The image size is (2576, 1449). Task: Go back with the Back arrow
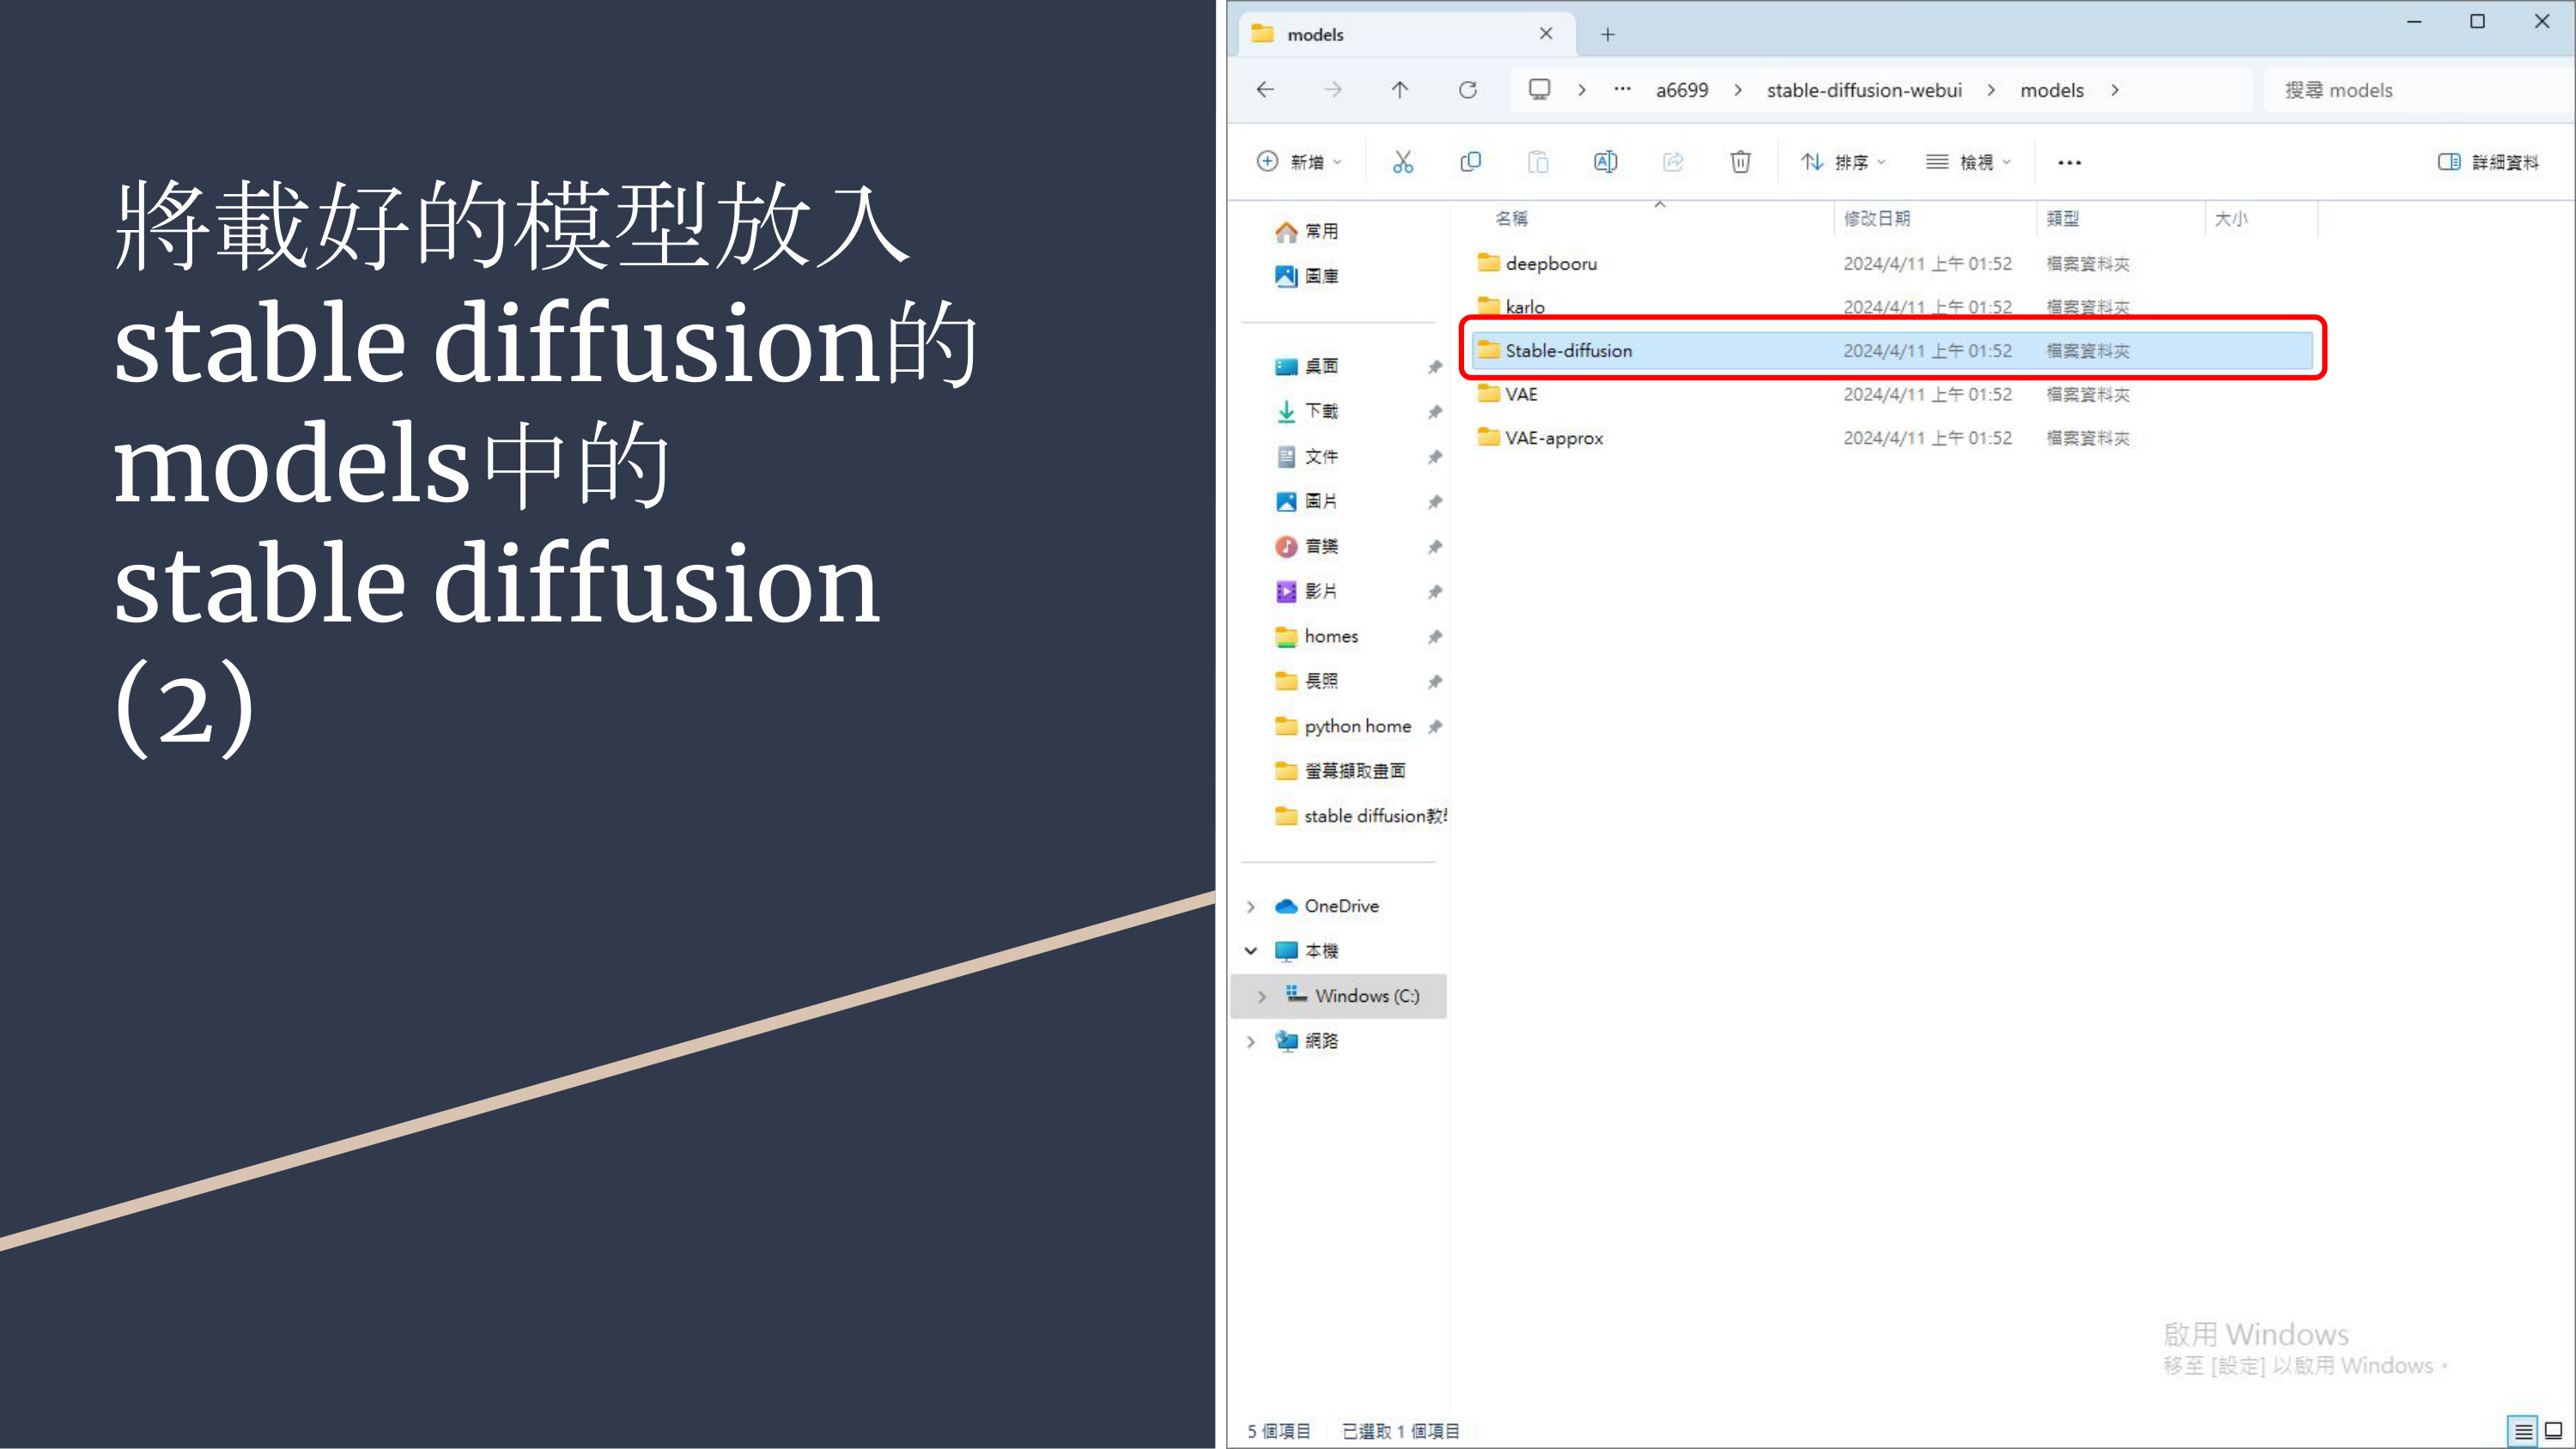click(1265, 90)
